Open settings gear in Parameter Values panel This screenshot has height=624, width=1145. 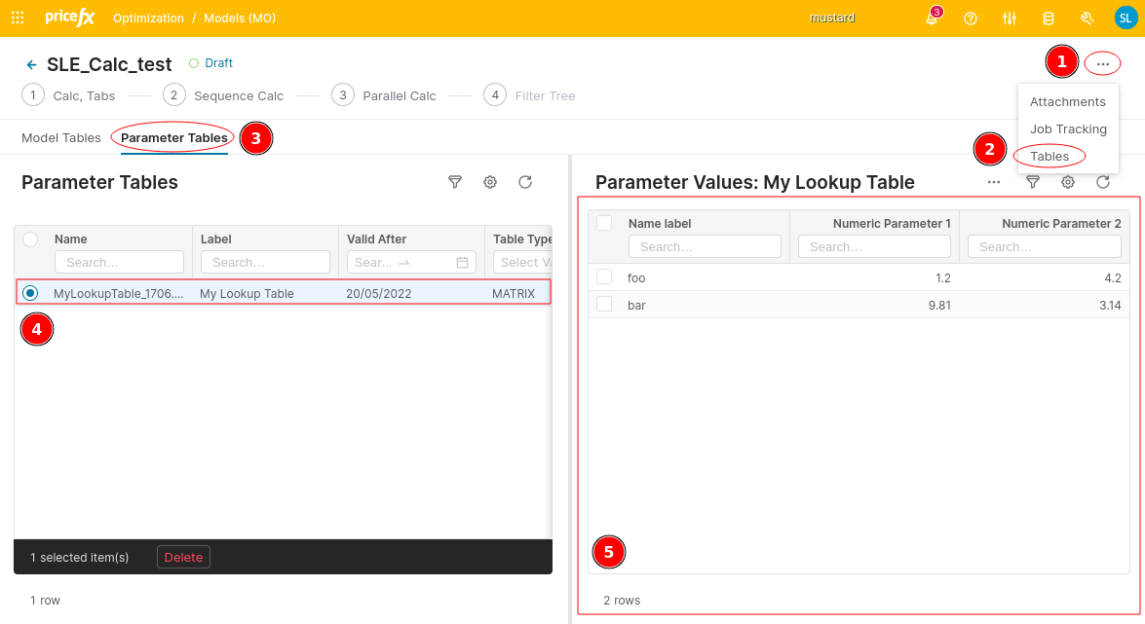click(x=1068, y=182)
